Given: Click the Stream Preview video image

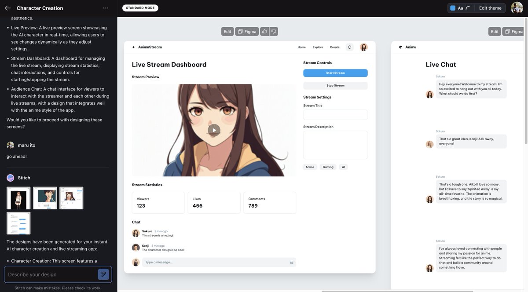Looking at the screenshot, I should click(x=214, y=130).
